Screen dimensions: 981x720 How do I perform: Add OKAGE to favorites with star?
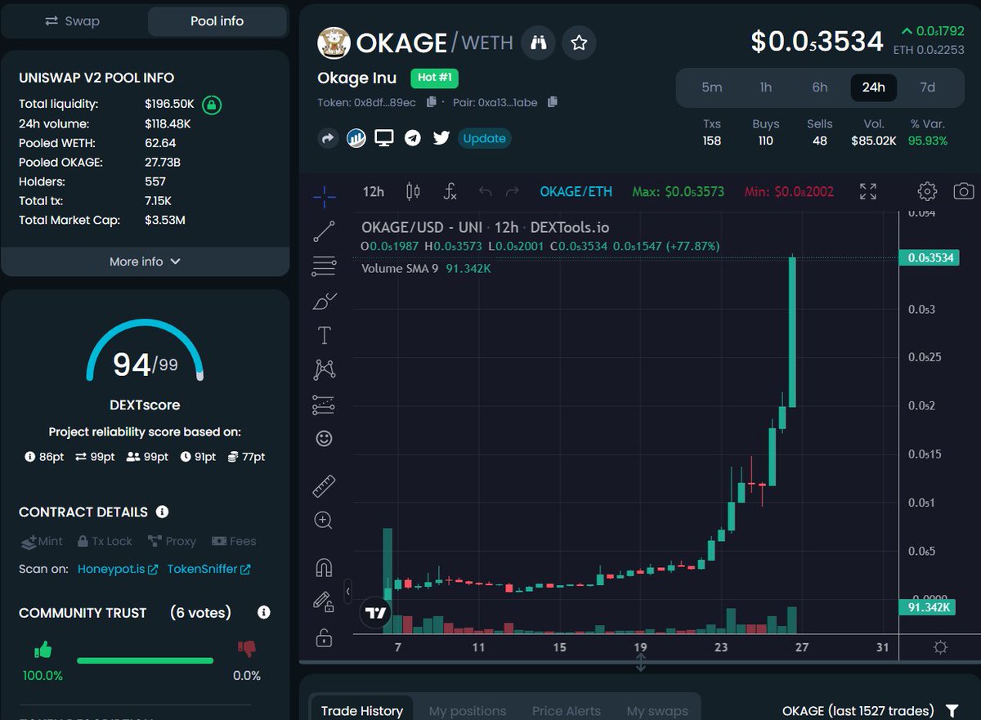579,42
